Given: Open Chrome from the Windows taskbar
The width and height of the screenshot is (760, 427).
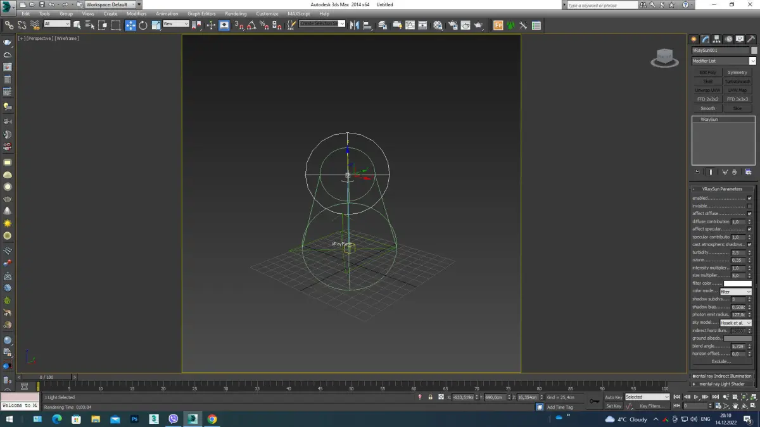Looking at the screenshot, I should [212, 419].
